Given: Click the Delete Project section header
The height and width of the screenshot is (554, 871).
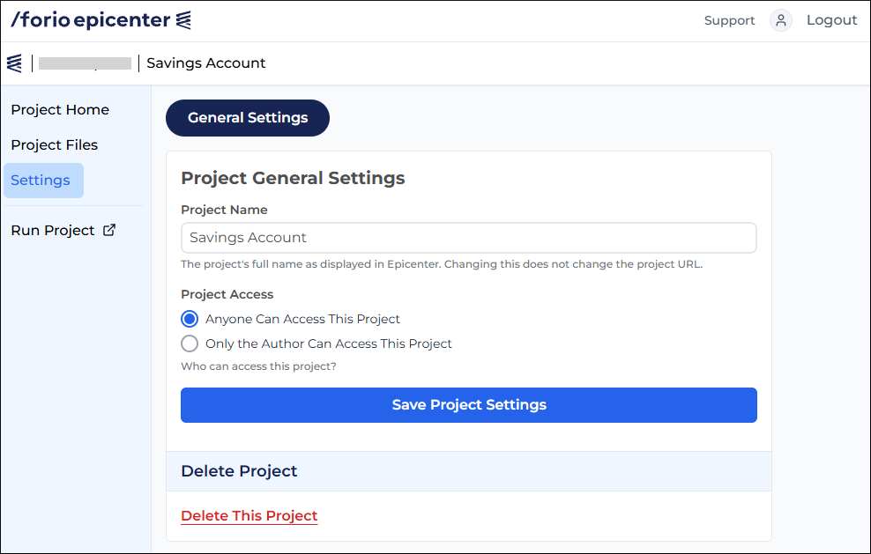Looking at the screenshot, I should coord(239,471).
